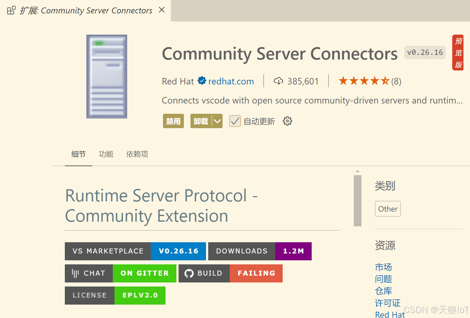Click the server extension logo image
Viewport: 470px width, 318px height.
pos(107,76)
